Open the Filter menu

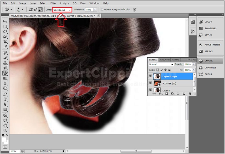tap(53, 3)
